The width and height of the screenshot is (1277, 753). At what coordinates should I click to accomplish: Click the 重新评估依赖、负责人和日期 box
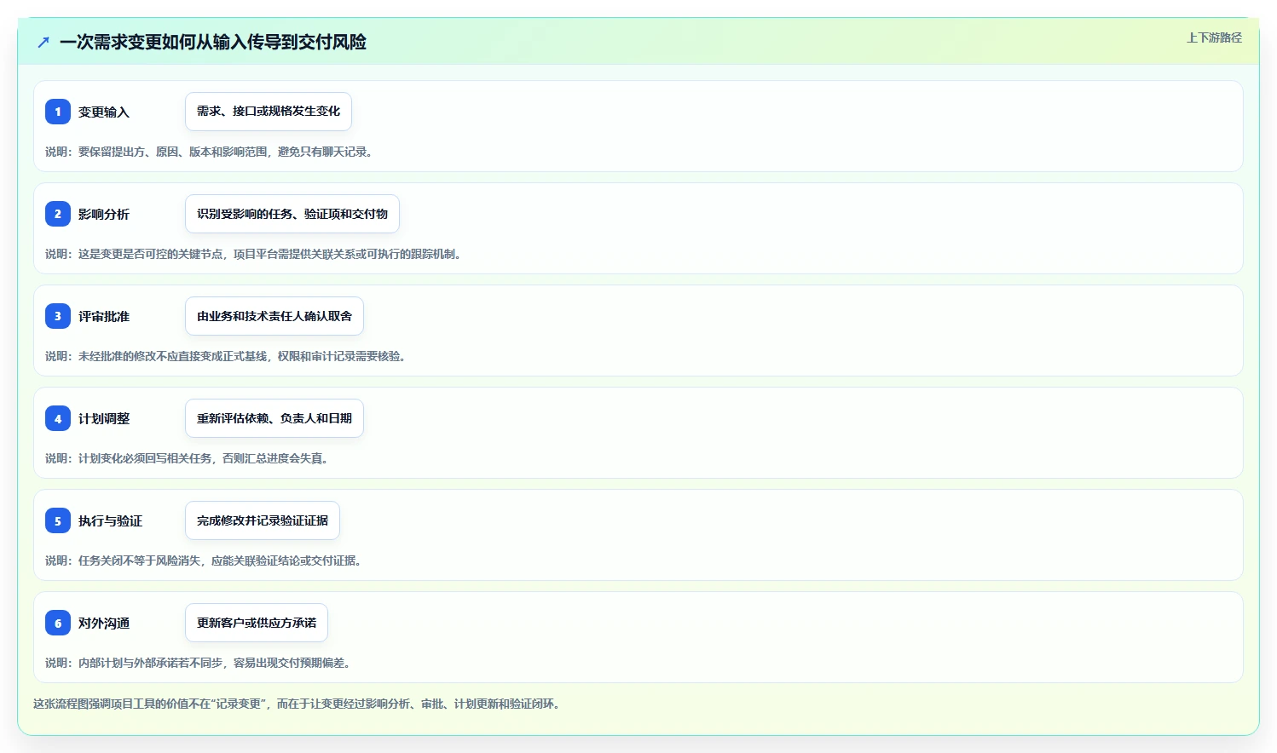[x=274, y=418]
